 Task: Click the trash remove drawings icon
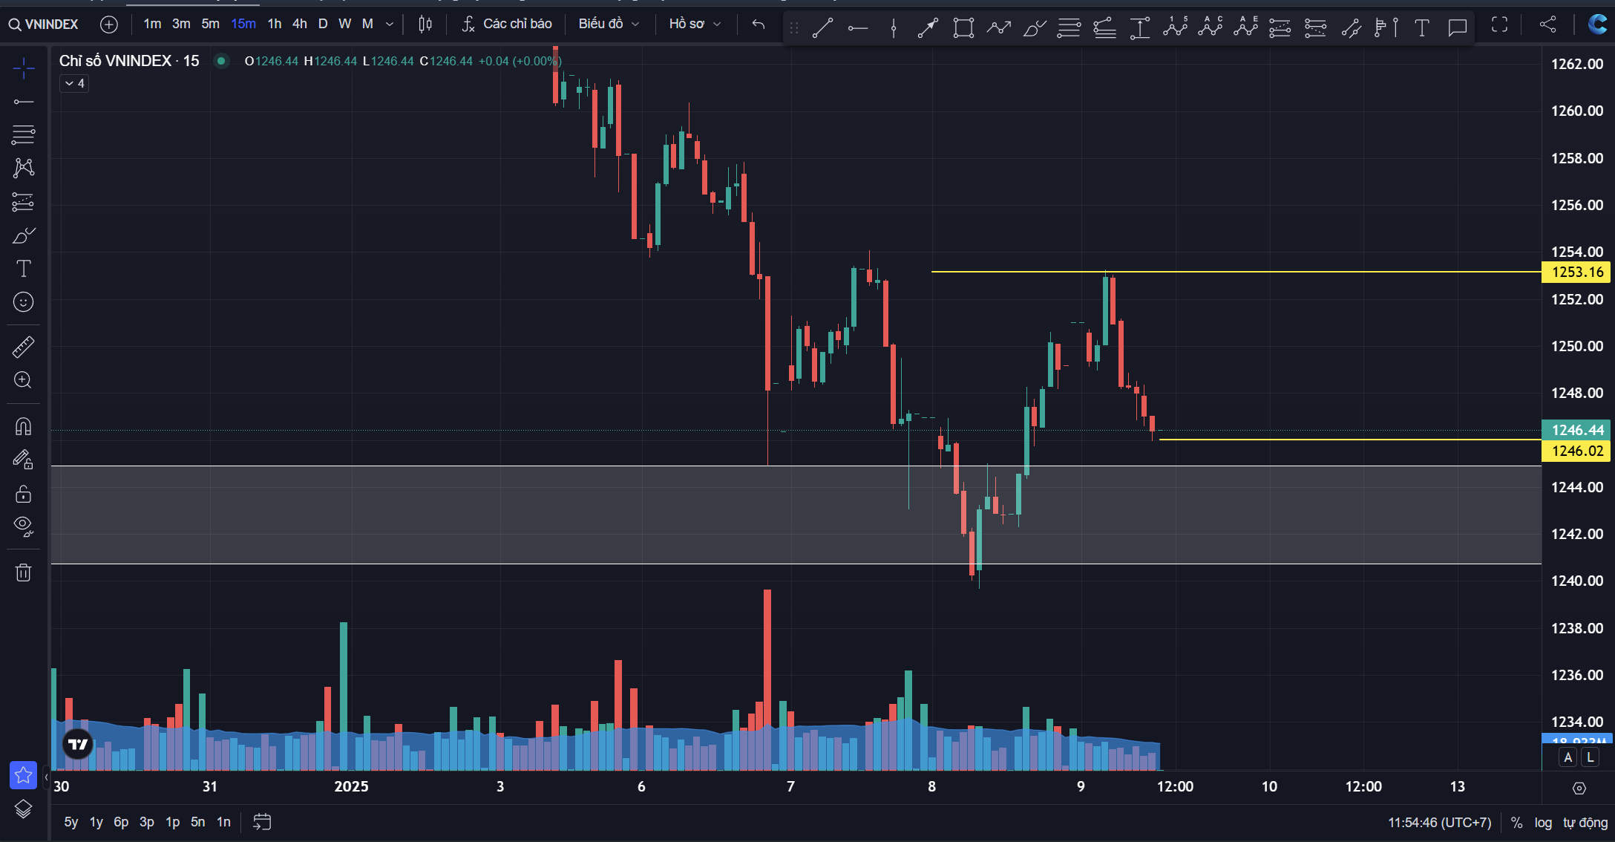[x=23, y=572]
